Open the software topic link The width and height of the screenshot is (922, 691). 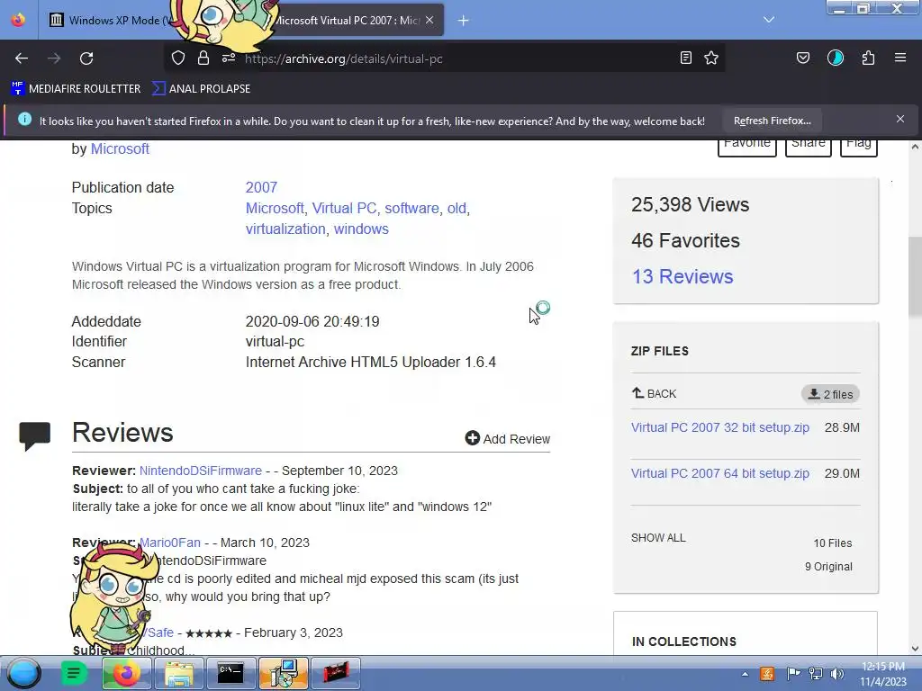coord(411,209)
